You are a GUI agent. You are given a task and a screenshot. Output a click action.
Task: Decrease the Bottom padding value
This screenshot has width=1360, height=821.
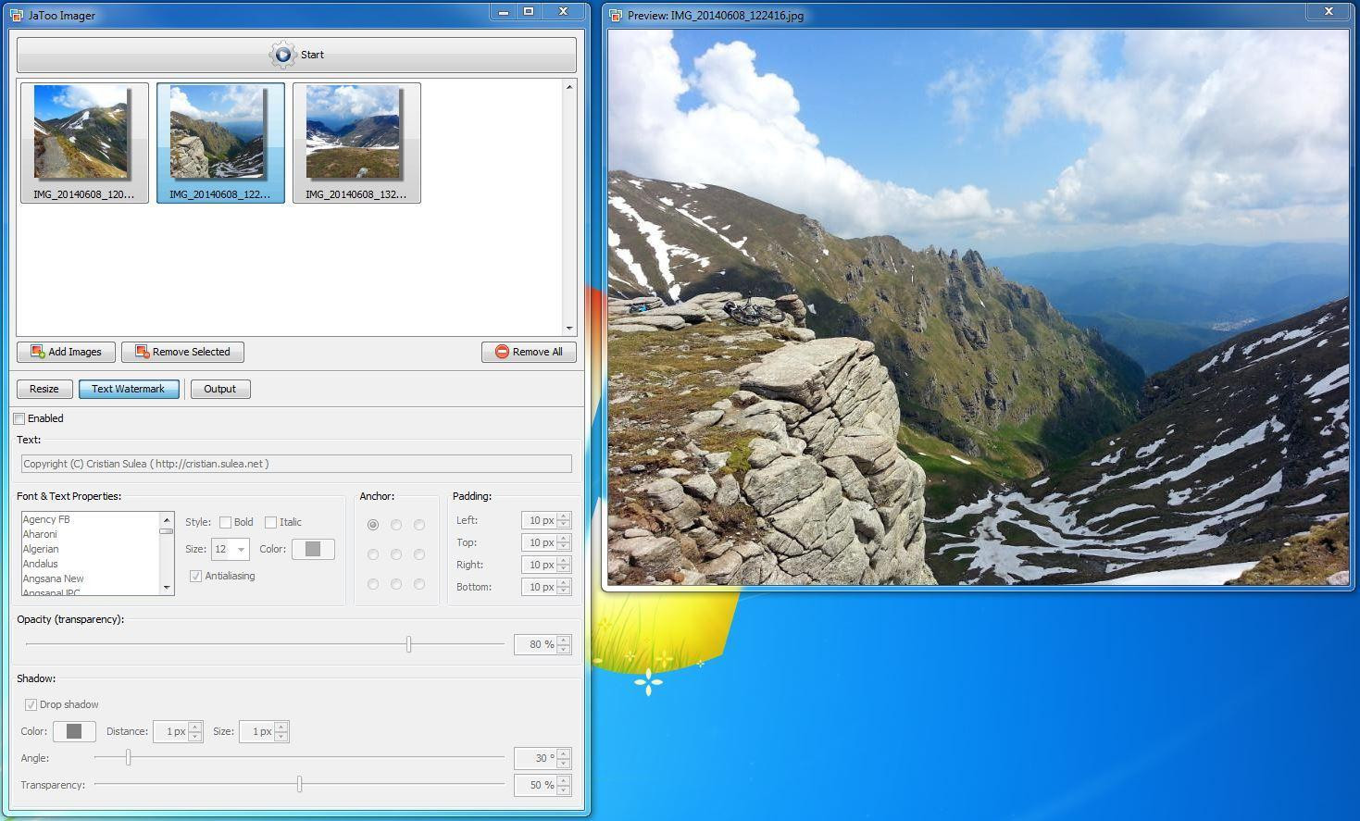pyautogui.click(x=564, y=591)
